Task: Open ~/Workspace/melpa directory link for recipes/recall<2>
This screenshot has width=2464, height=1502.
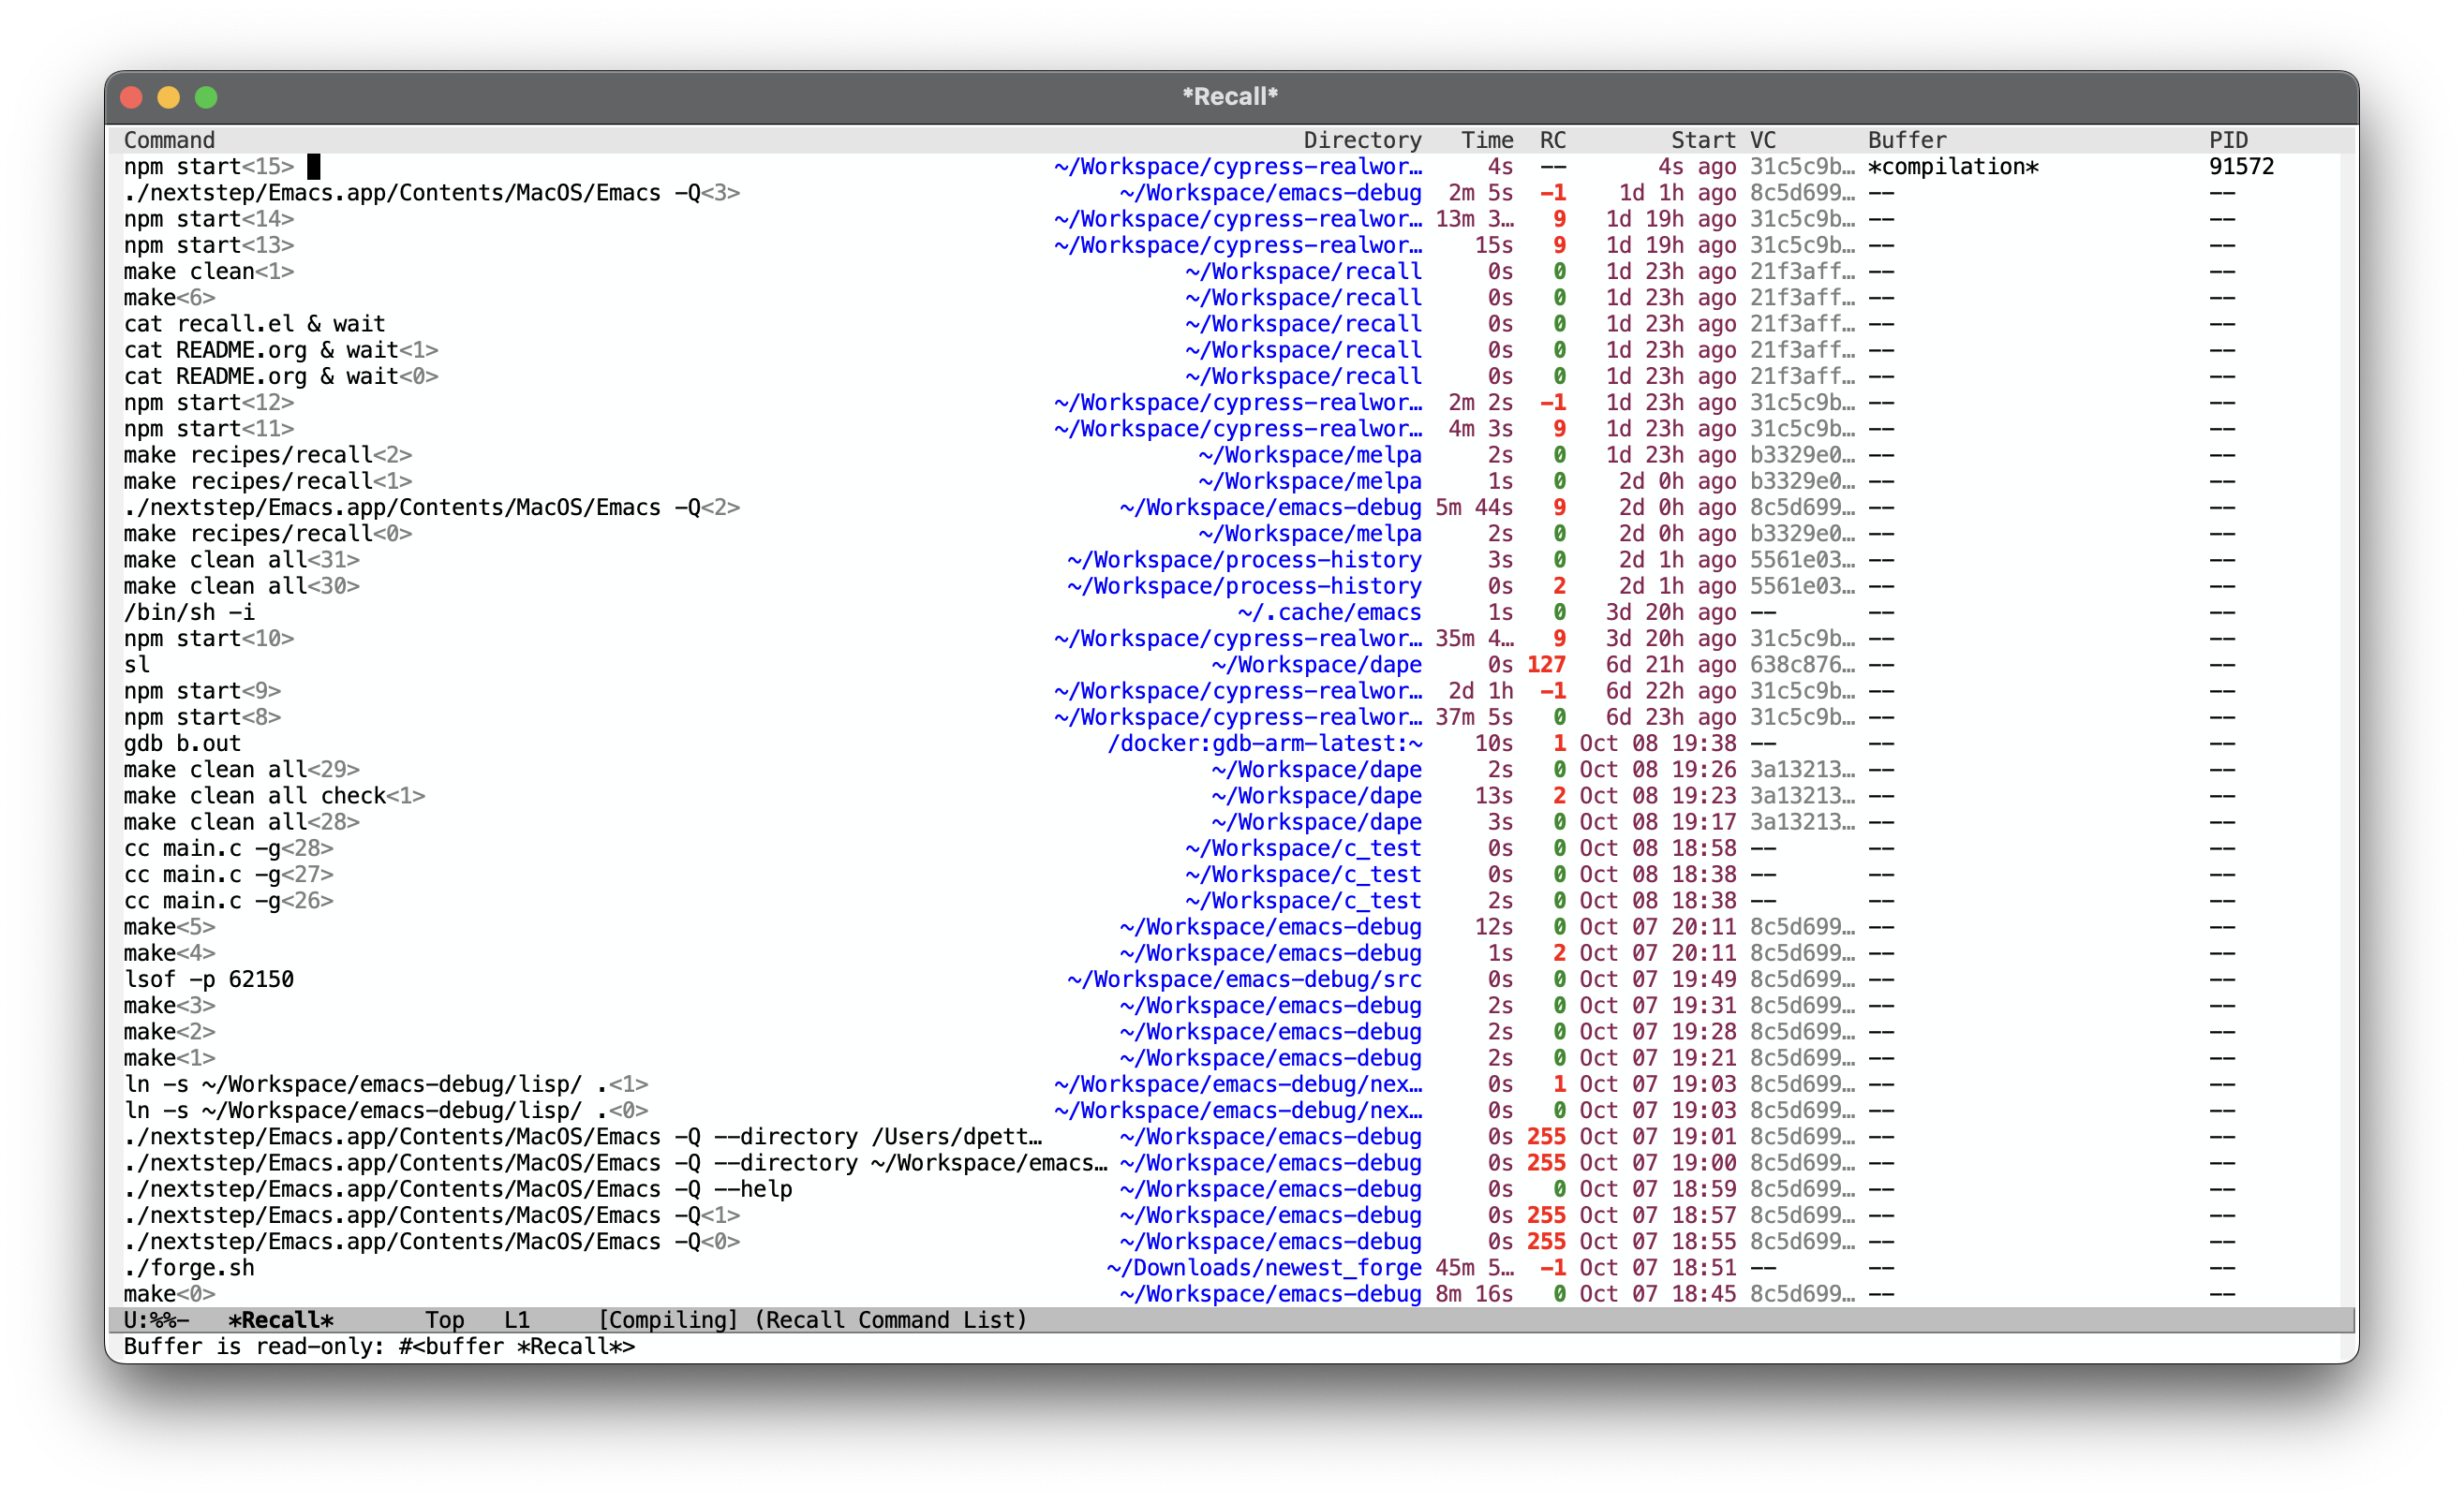Action: coord(1310,456)
